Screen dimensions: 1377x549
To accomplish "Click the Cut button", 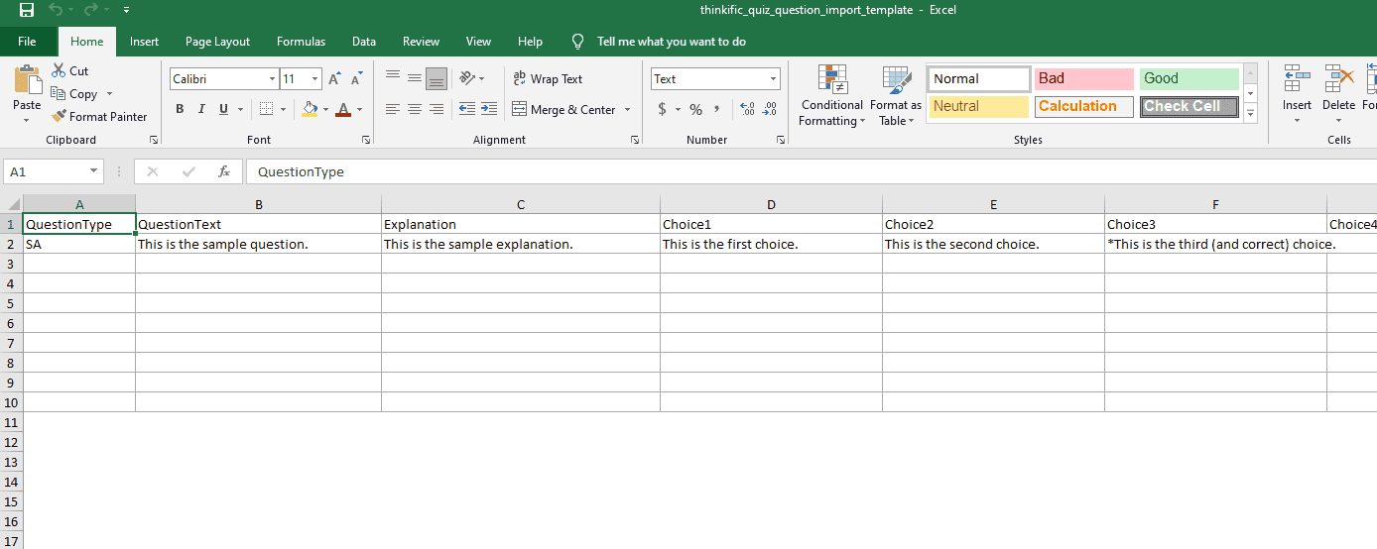I will click(69, 71).
